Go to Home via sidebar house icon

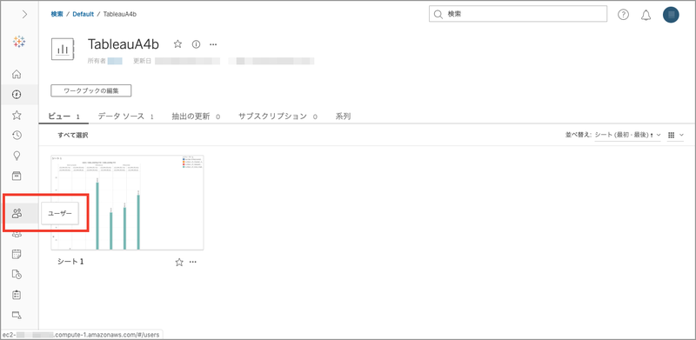17,74
